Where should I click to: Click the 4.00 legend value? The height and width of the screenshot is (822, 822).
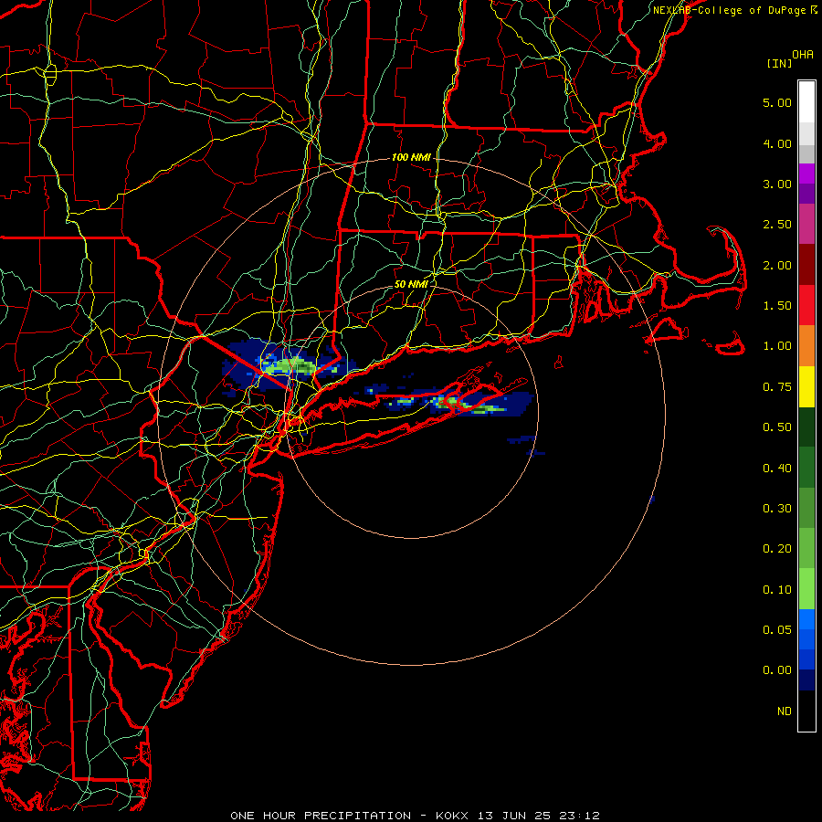coord(777,143)
